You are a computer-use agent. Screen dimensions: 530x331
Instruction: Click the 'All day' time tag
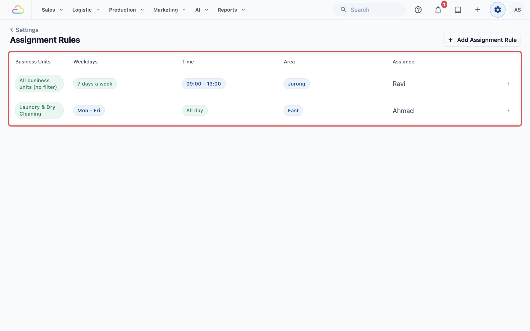click(x=195, y=111)
